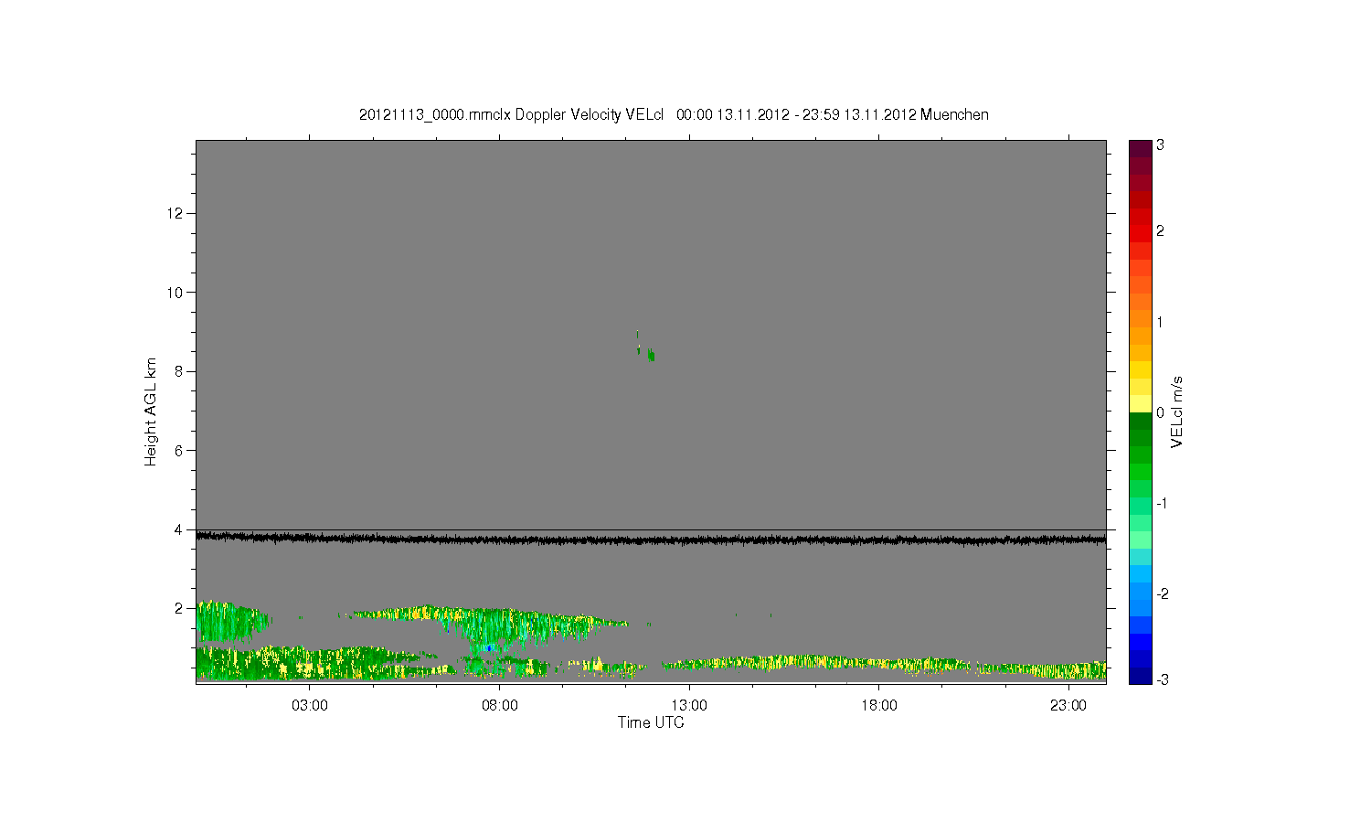Click the 'Time UTC' x-axis label
Screen dimensions: 1371x823
(651, 722)
